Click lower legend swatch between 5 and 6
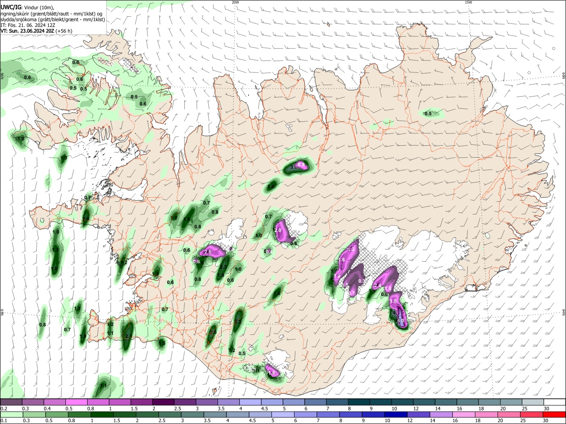This screenshot has height=424, width=566. coord(284,415)
